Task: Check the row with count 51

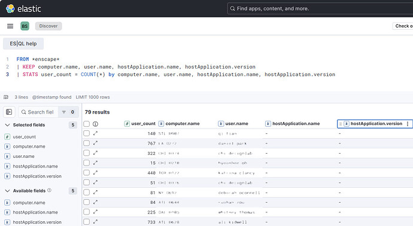Action: point(86,182)
